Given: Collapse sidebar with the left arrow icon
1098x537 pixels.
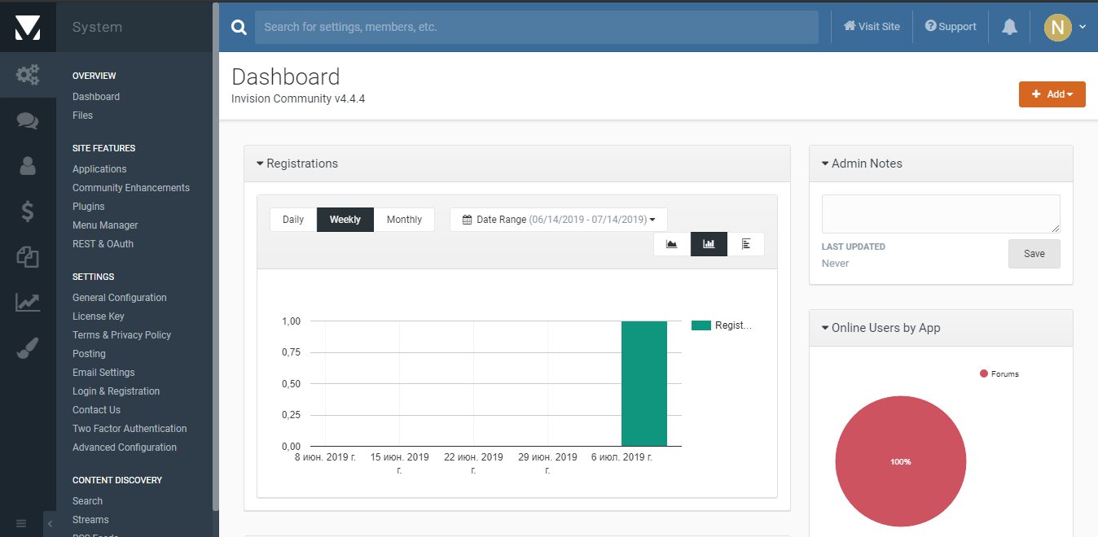Looking at the screenshot, I should [50, 524].
